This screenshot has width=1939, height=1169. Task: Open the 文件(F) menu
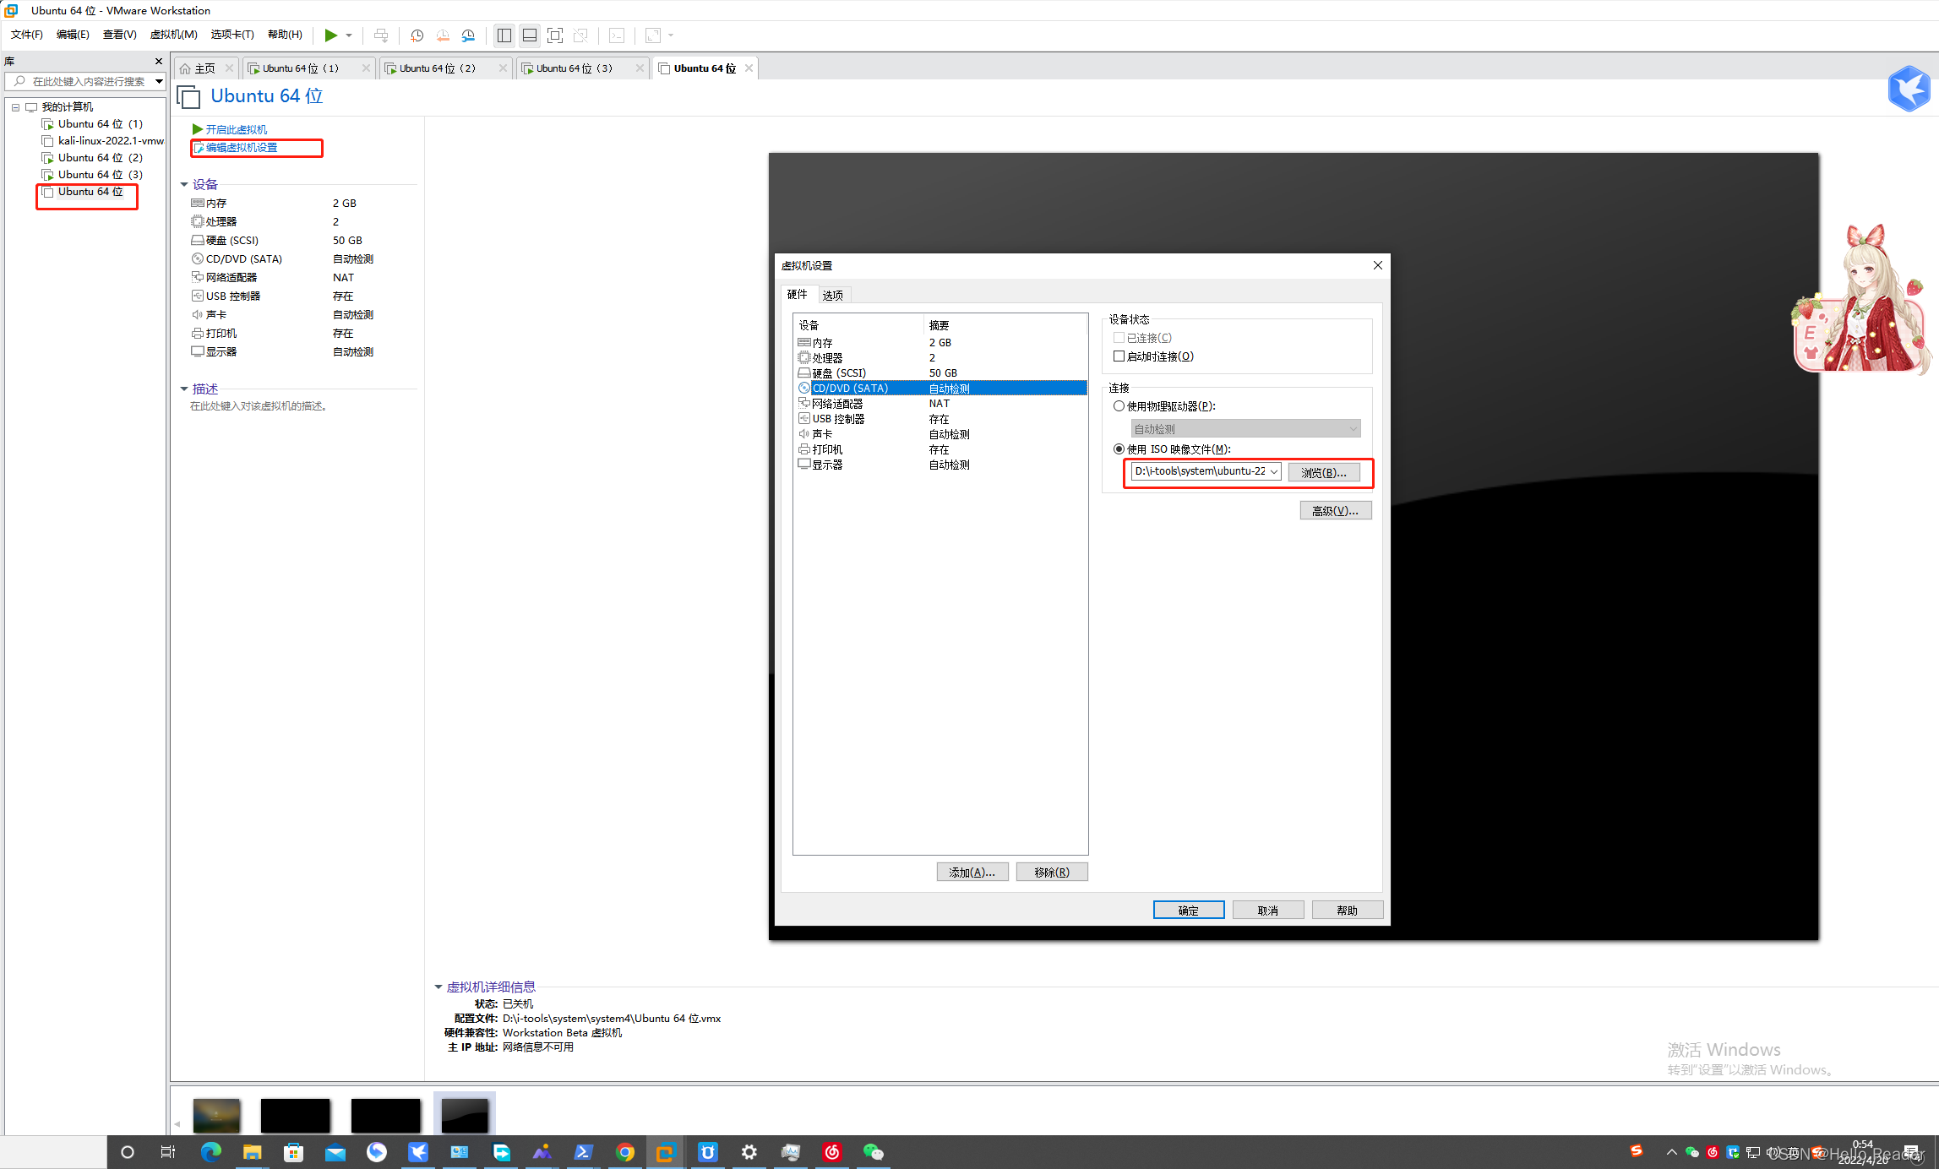tap(27, 35)
